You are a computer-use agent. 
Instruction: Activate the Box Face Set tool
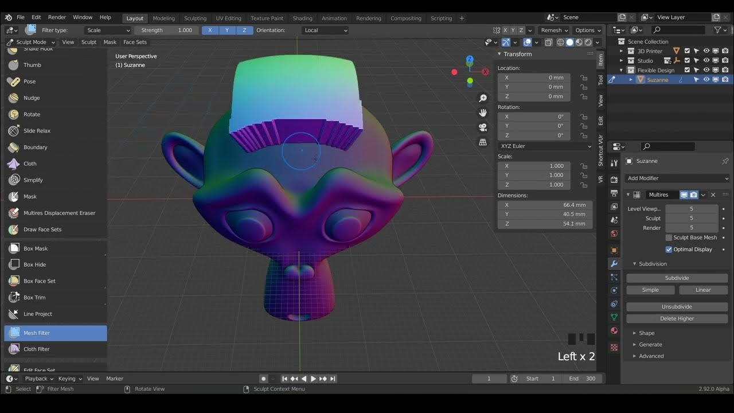click(56, 281)
